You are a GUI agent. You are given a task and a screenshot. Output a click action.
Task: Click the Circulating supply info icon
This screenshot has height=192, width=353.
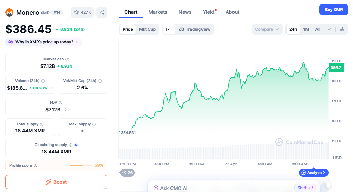pyautogui.click(x=71, y=145)
